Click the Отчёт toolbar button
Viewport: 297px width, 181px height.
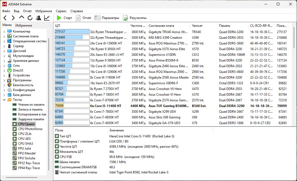[84, 18]
